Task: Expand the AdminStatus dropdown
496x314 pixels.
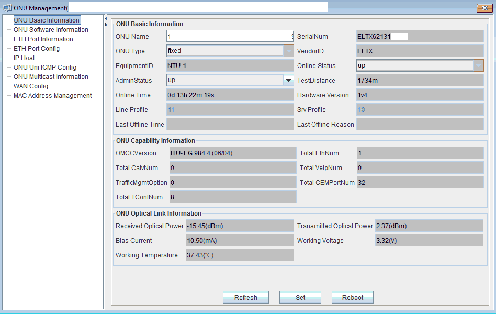Action: point(288,81)
